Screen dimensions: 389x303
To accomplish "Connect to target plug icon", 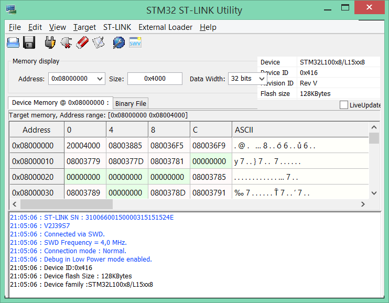I will click(x=50, y=42).
